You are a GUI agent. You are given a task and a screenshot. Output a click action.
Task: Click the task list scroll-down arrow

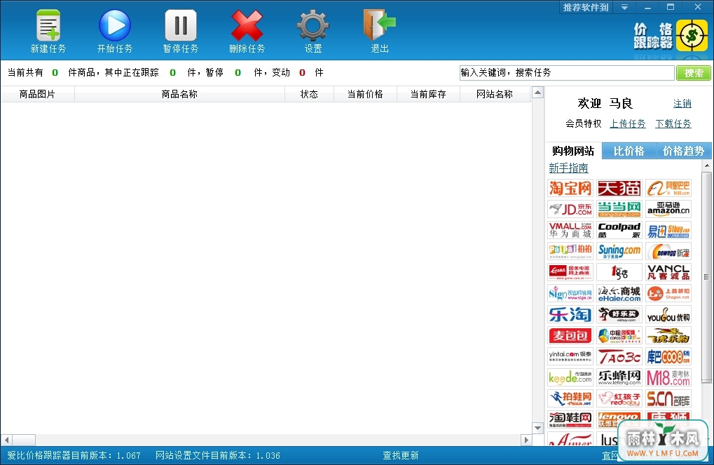click(537, 428)
